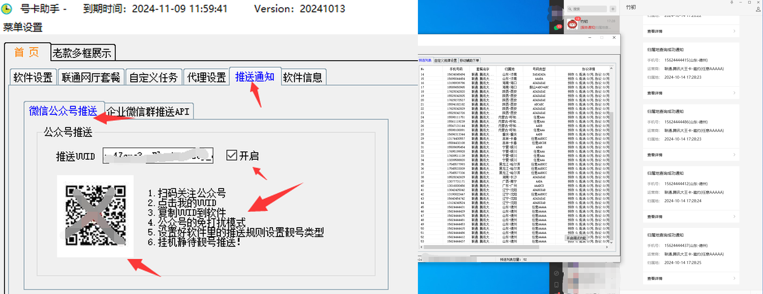Click the 协议详情 column header

pyautogui.click(x=588, y=69)
